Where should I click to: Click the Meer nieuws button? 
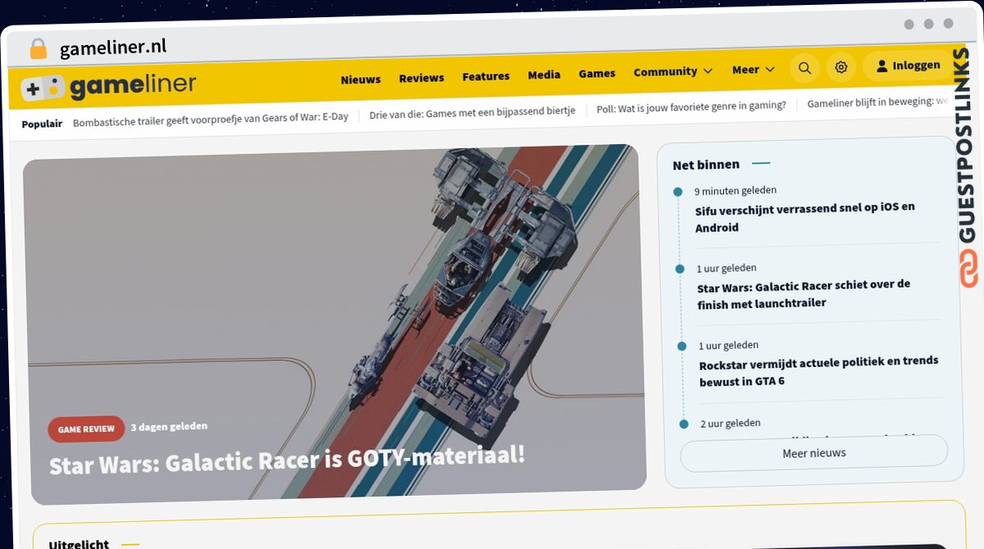(x=814, y=453)
